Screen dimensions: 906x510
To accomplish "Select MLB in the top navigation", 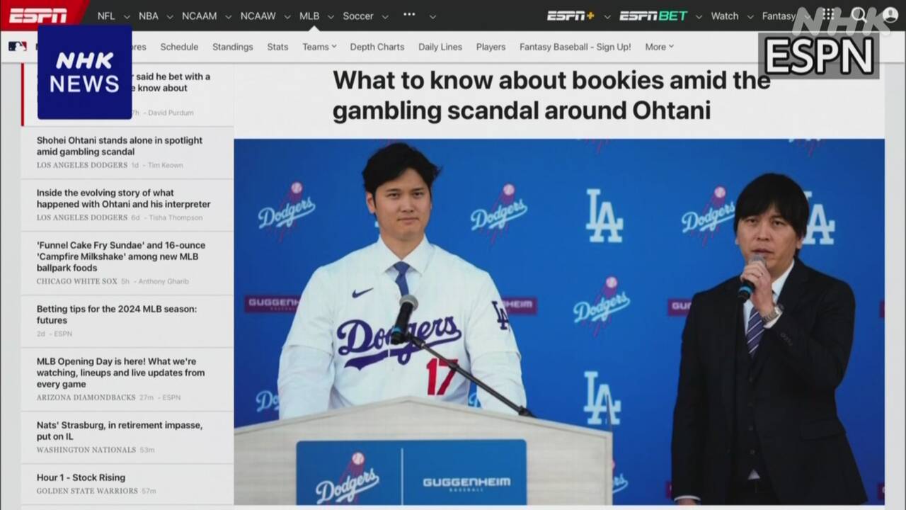I will pyautogui.click(x=309, y=16).
